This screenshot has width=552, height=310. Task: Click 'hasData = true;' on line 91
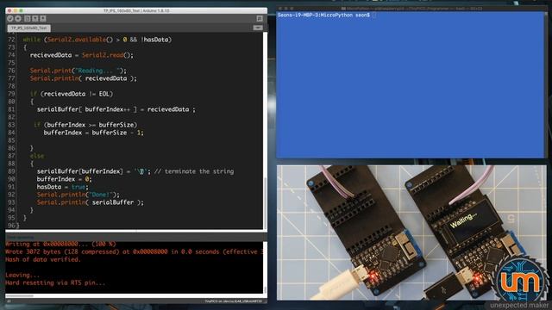pos(63,187)
